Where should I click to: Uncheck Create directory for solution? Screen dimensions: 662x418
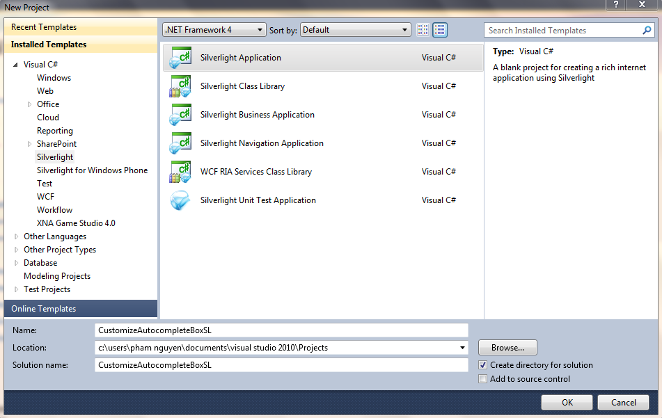pos(483,365)
